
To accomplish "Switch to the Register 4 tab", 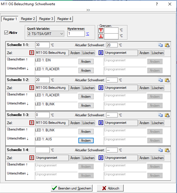I will point(64,19).
